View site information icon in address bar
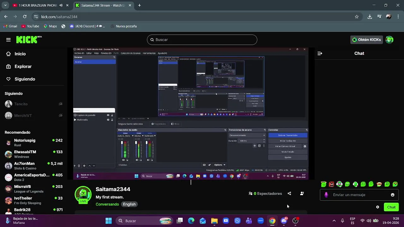 pyautogui.click(x=36, y=17)
